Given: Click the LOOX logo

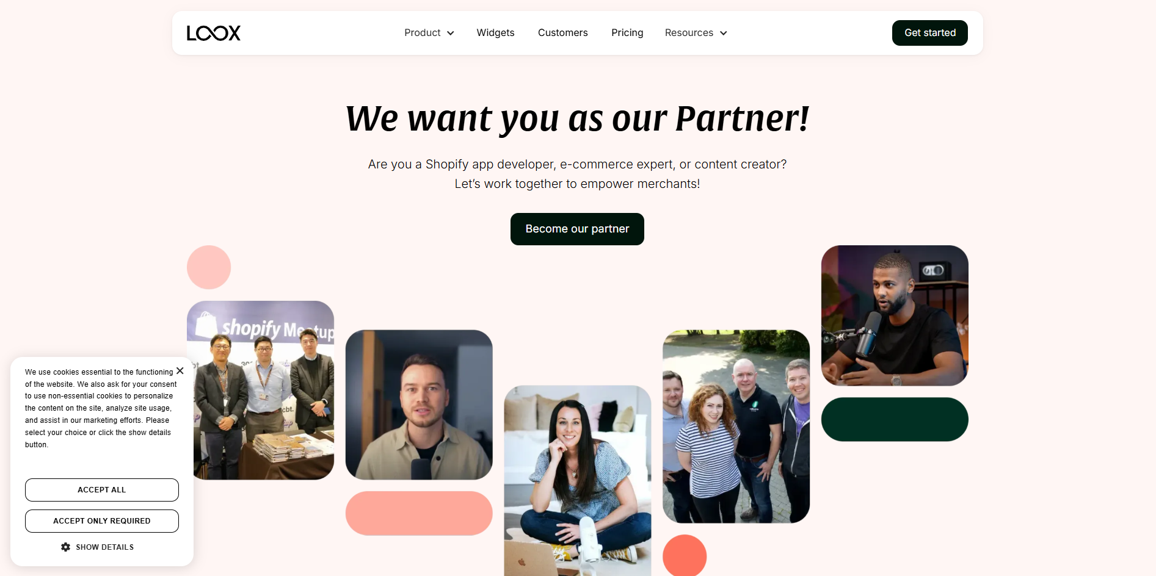Looking at the screenshot, I should pos(214,33).
